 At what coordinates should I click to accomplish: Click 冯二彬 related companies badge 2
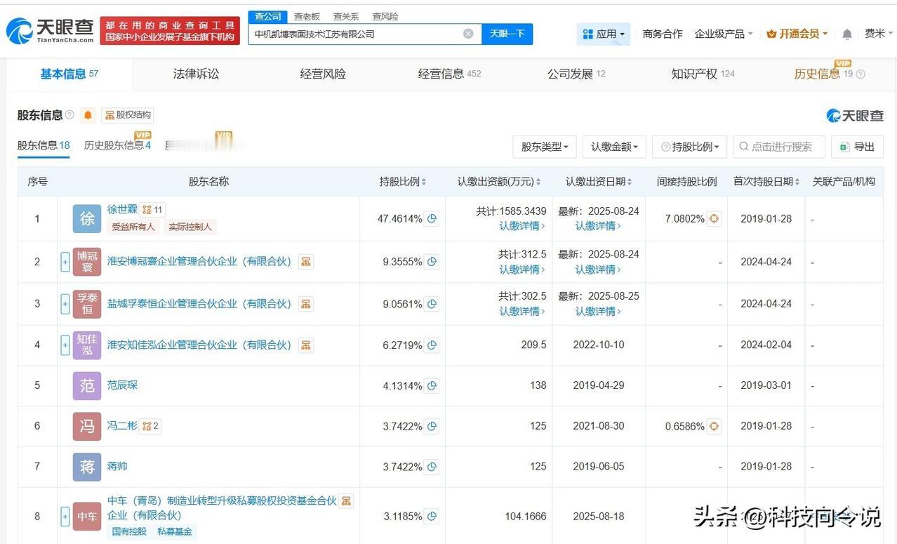(150, 425)
